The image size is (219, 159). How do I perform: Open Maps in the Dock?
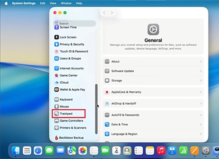click(x=72, y=151)
